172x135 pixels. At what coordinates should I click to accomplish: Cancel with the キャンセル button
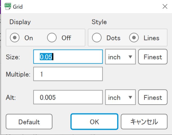(x=144, y=122)
